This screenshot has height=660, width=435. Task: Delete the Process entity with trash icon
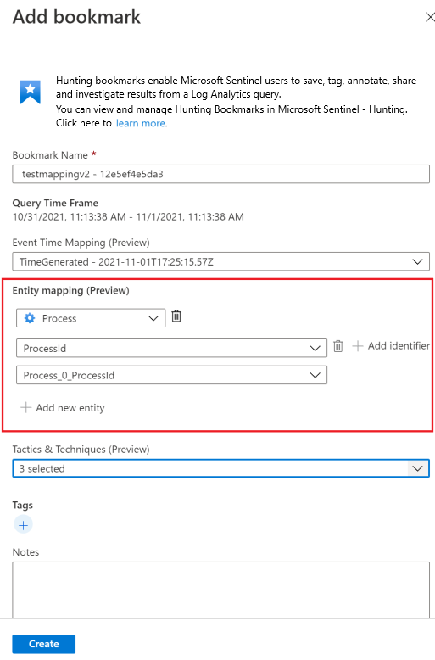coord(176,316)
